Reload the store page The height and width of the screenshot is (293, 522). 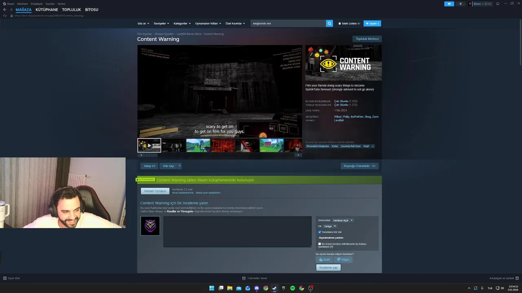[x=5, y=15]
